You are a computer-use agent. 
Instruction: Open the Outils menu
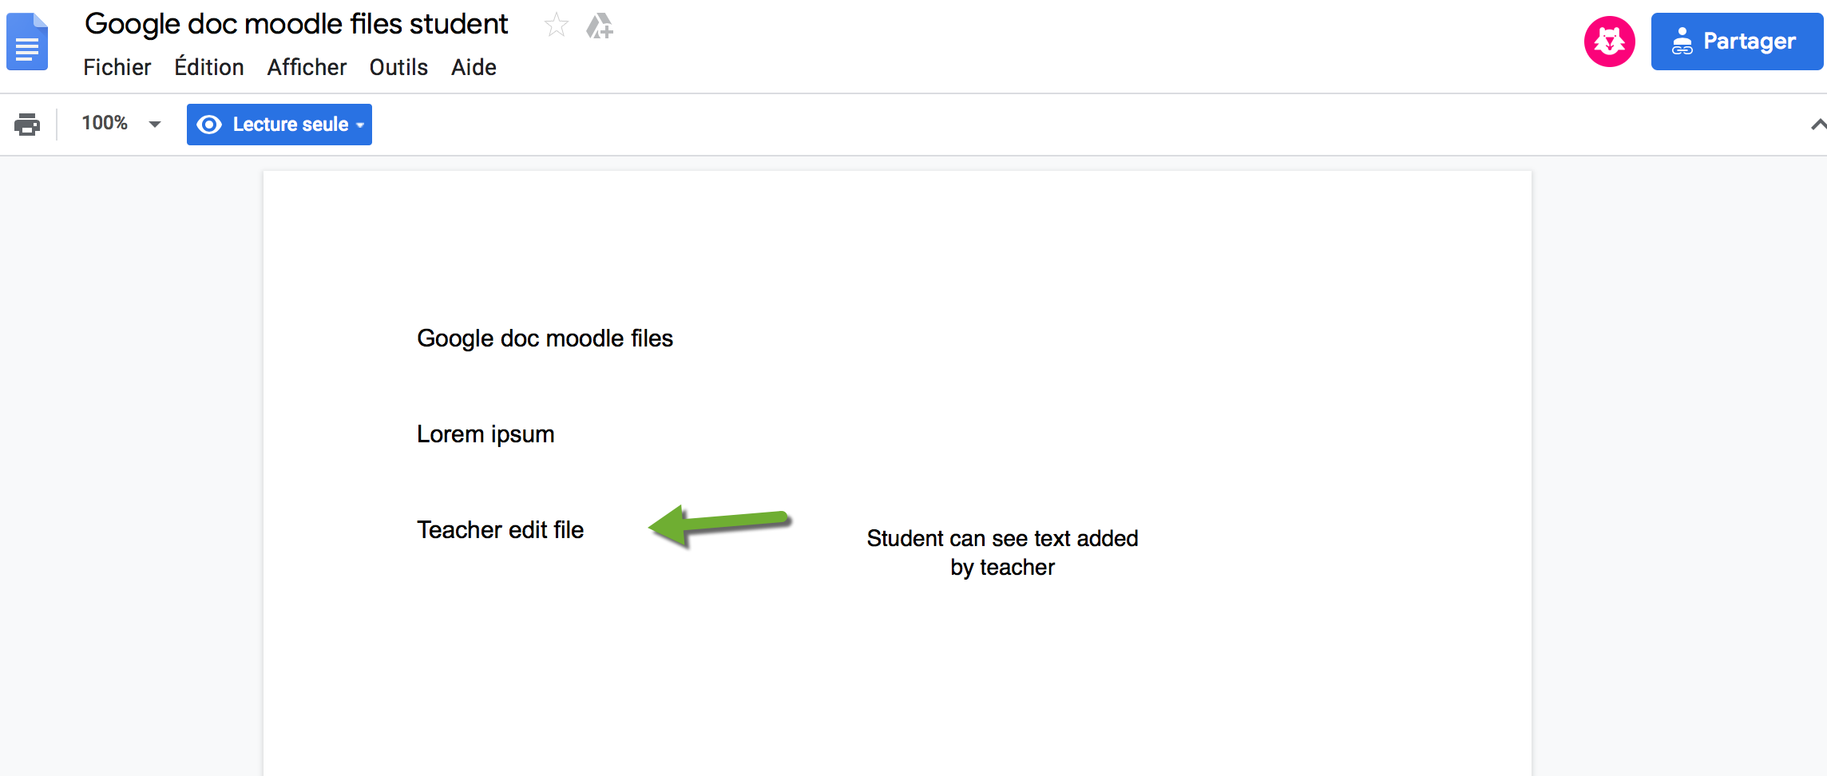398,67
